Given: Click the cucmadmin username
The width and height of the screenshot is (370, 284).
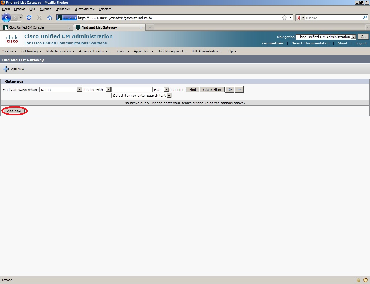Looking at the screenshot, I should [273, 43].
